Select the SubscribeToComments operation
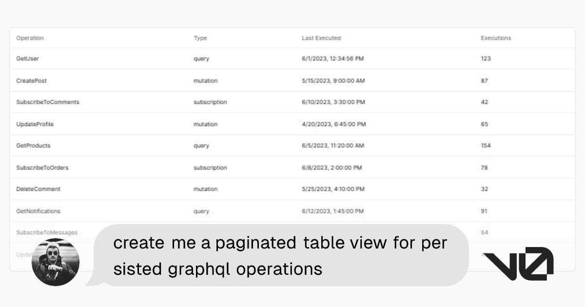 [x=48, y=102]
